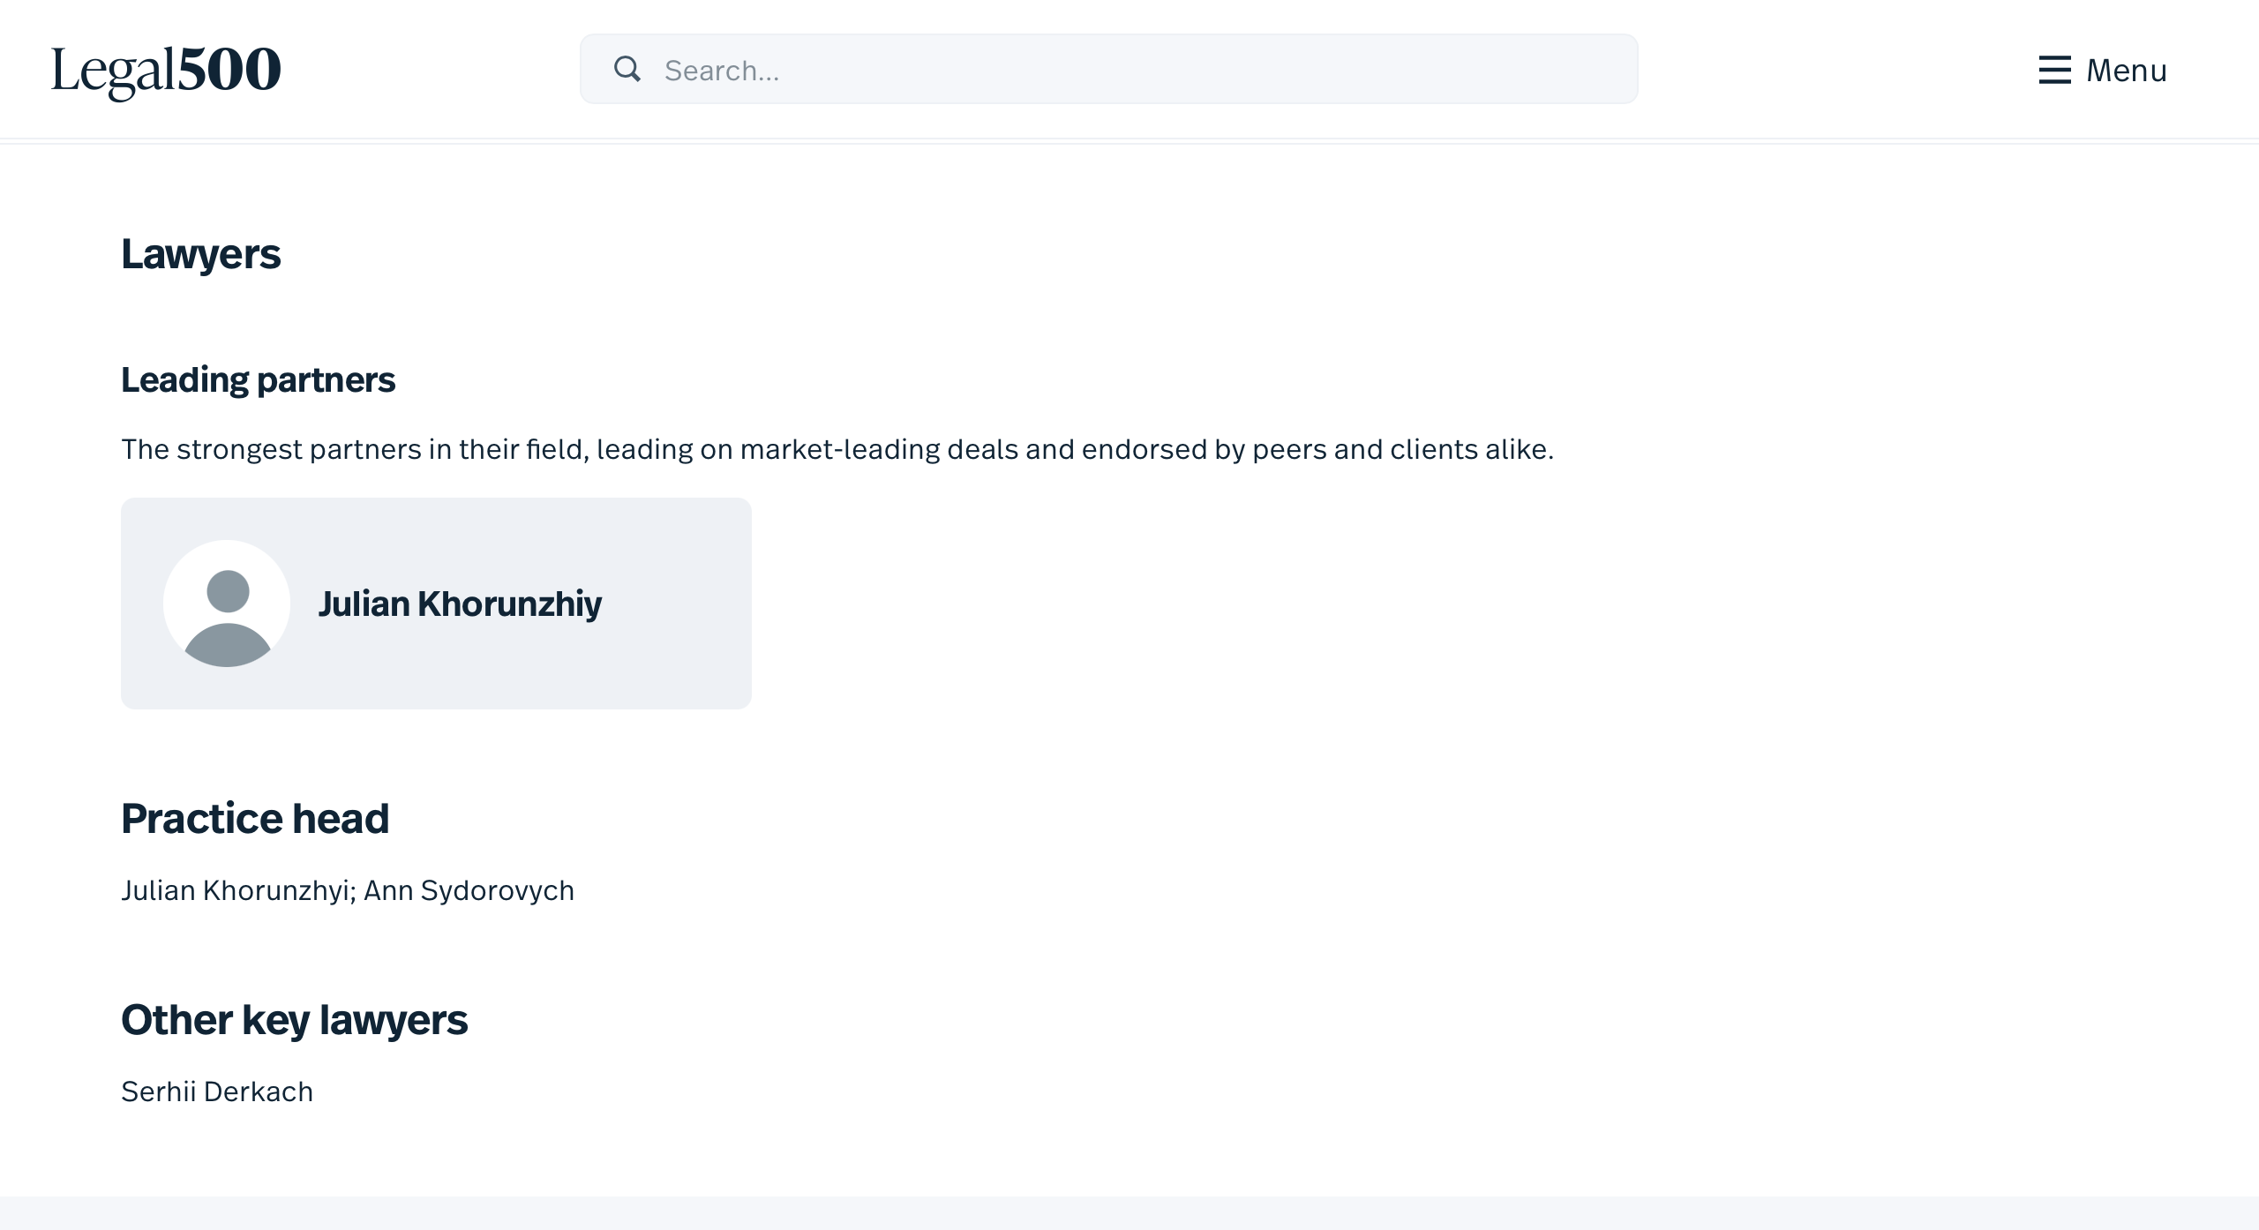This screenshot has width=2259, height=1230.
Task: Click the word Legal in the logo
Action: (113, 71)
